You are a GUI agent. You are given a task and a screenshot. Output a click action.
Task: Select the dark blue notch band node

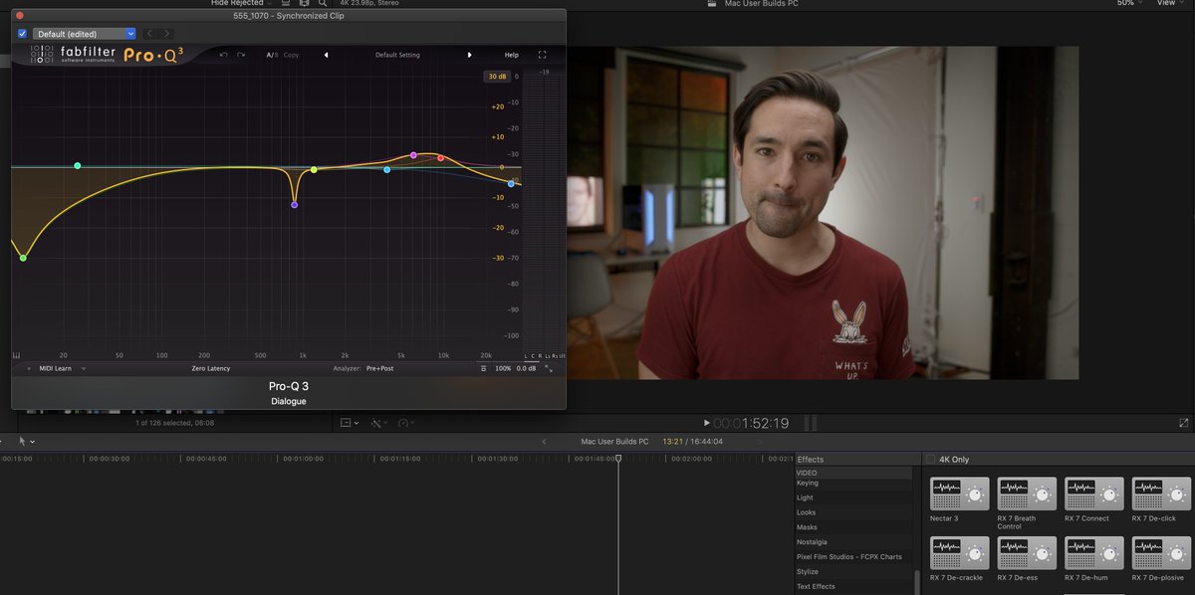(294, 204)
